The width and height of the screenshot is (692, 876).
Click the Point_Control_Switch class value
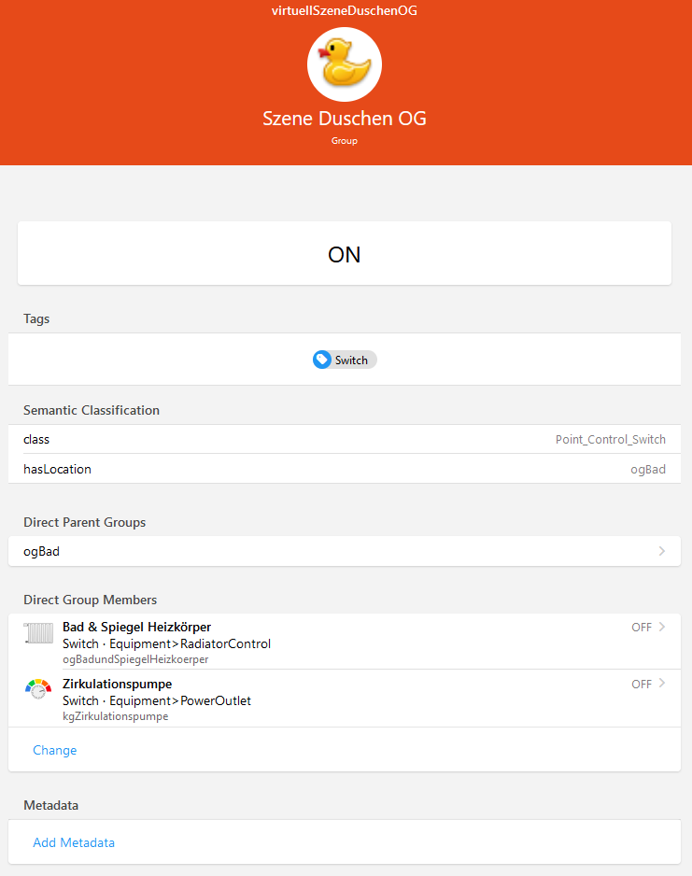pos(610,439)
